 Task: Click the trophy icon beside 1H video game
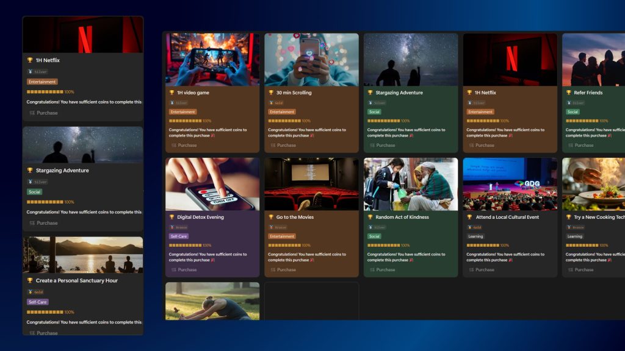pos(172,93)
